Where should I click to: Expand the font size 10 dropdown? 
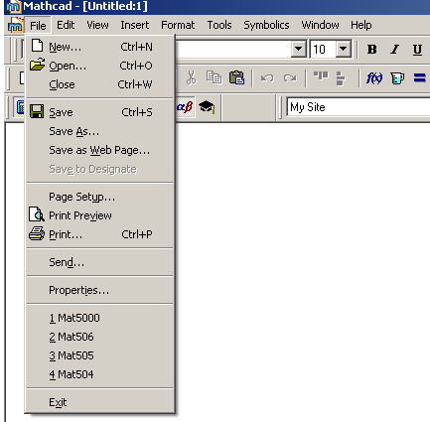[x=344, y=49]
